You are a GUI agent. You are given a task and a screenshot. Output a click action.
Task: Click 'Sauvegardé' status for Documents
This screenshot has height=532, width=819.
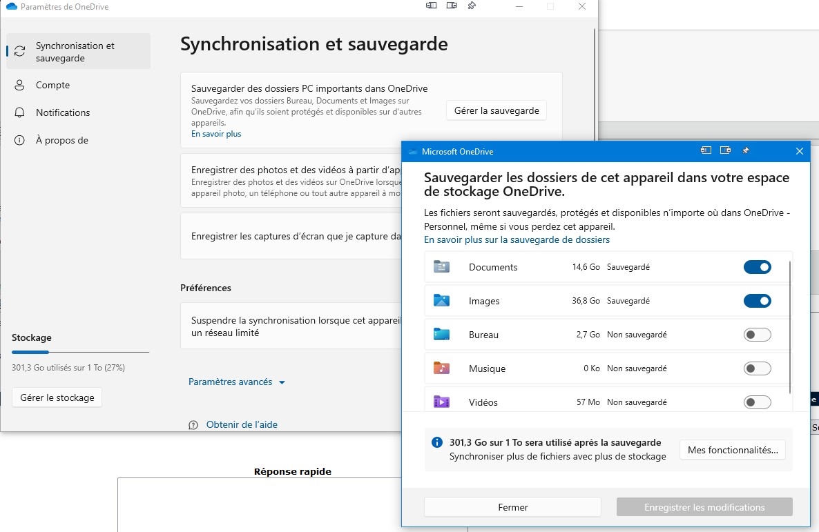pos(628,267)
